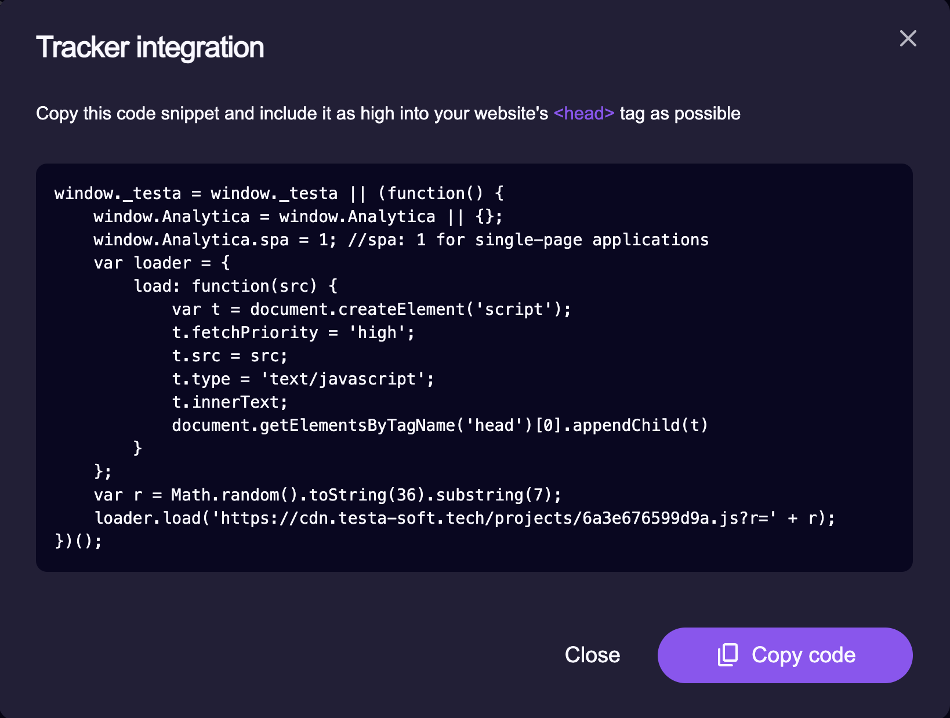The width and height of the screenshot is (950, 718).
Task: Click the 'var r = Math.random()' line
Action: [x=328, y=495]
